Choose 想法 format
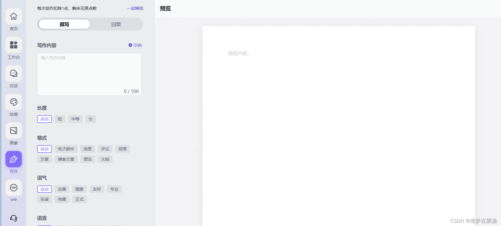Screen dimensions: 501x226 tap(88, 159)
